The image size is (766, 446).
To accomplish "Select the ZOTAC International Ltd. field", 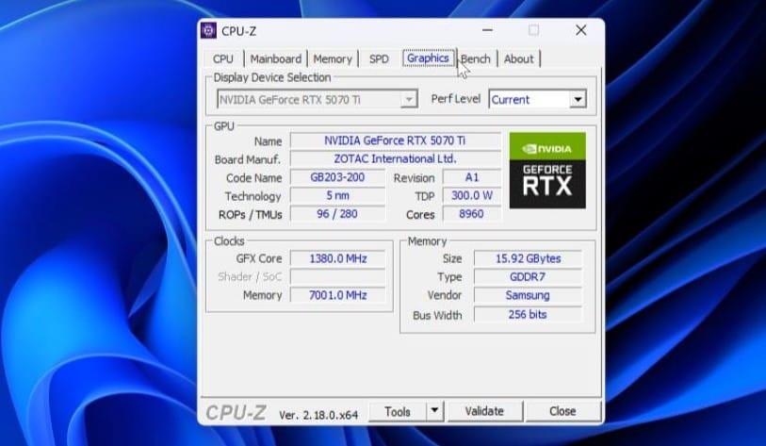I will point(395,159).
